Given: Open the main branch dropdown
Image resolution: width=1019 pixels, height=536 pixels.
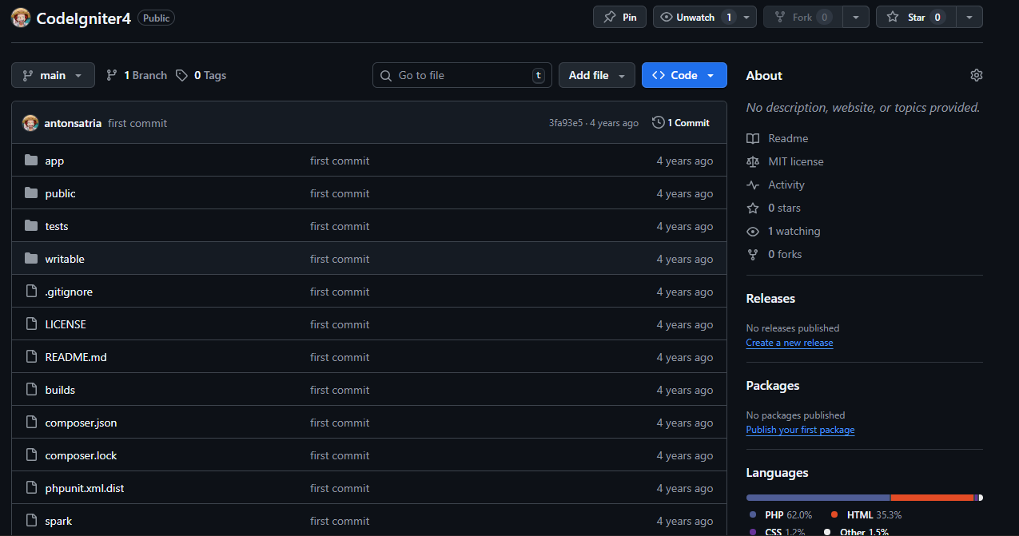Looking at the screenshot, I should tap(53, 75).
